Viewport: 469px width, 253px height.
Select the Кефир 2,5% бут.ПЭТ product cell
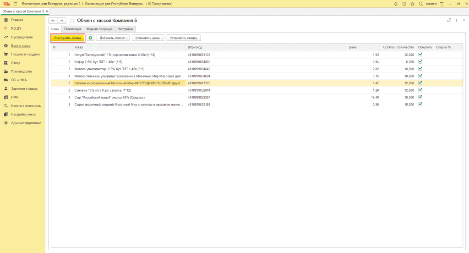pyautogui.click(x=129, y=62)
